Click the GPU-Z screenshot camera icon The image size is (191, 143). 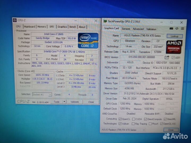click(x=171, y=28)
